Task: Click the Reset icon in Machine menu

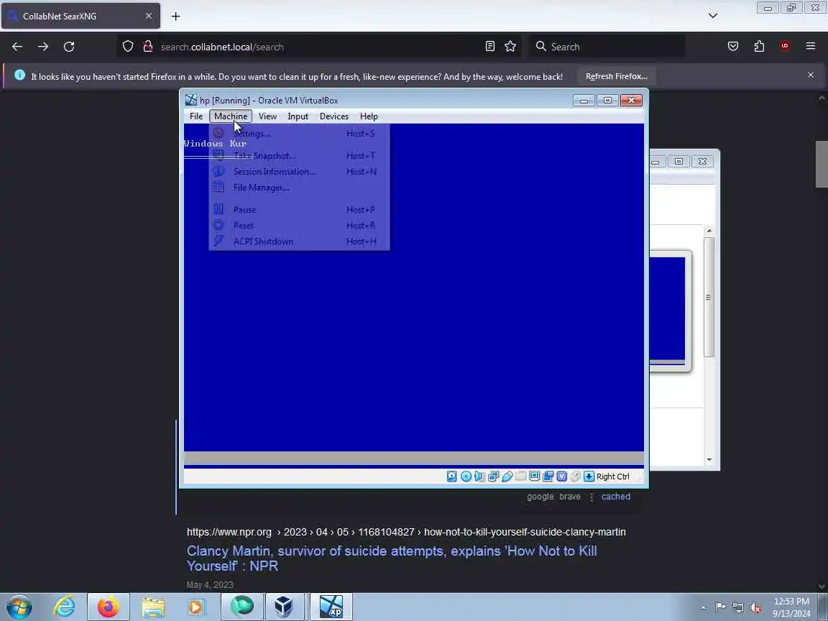Action: [218, 226]
